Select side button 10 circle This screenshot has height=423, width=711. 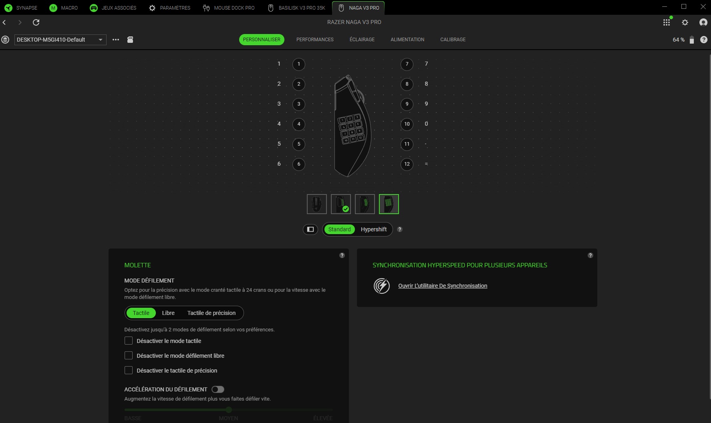coord(407,124)
